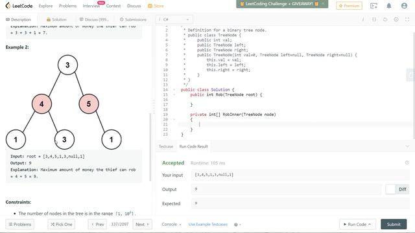This screenshot has width=415, height=233.
Task: Open the question-mark help menu in the bottom bar
Action: click(x=237, y=225)
